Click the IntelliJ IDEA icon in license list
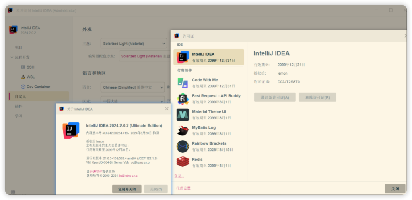Image resolution: width=412 pixels, height=200 pixels. 183,57
